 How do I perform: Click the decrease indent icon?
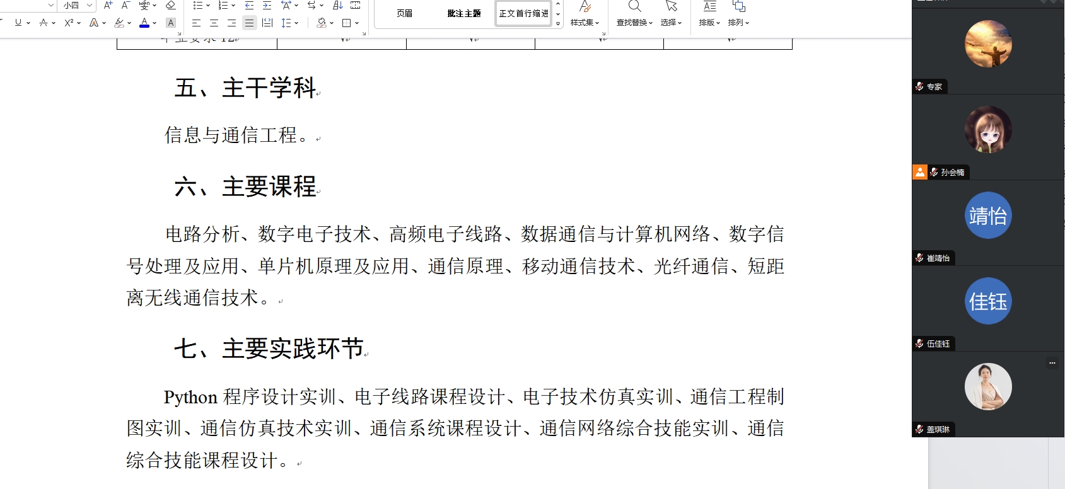[249, 6]
